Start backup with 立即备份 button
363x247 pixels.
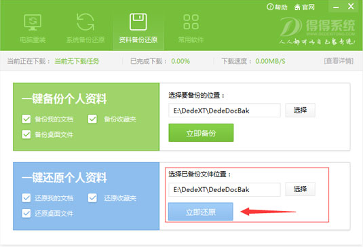click(201, 133)
